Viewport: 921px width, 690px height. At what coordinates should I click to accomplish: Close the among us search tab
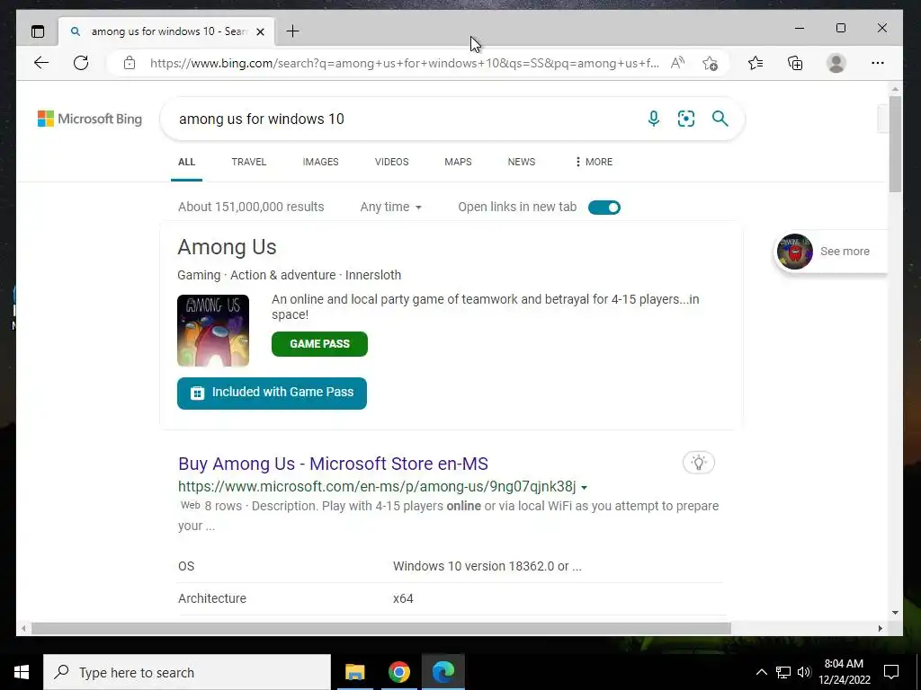tap(260, 31)
